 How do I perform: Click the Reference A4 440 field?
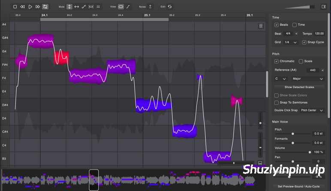click(x=313, y=70)
